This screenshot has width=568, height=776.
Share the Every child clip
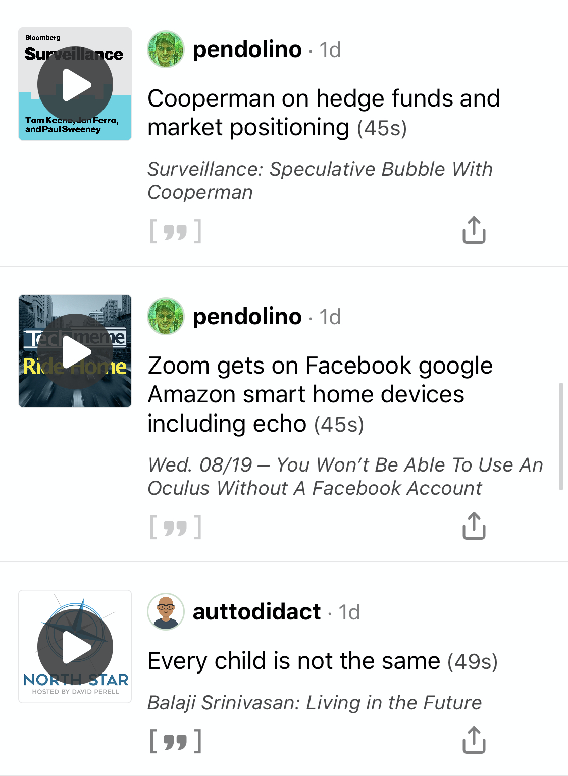click(x=474, y=740)
